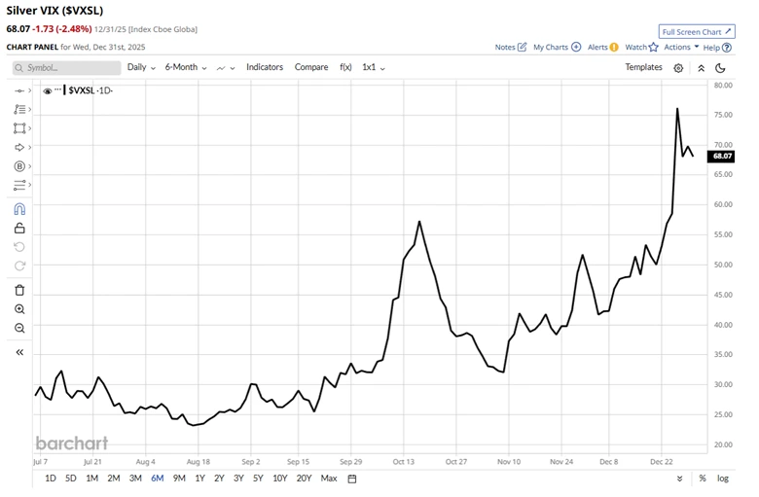The image size is (759, 497).
Task: Select the 3Y range tab
Action: (x=238, y=479)
